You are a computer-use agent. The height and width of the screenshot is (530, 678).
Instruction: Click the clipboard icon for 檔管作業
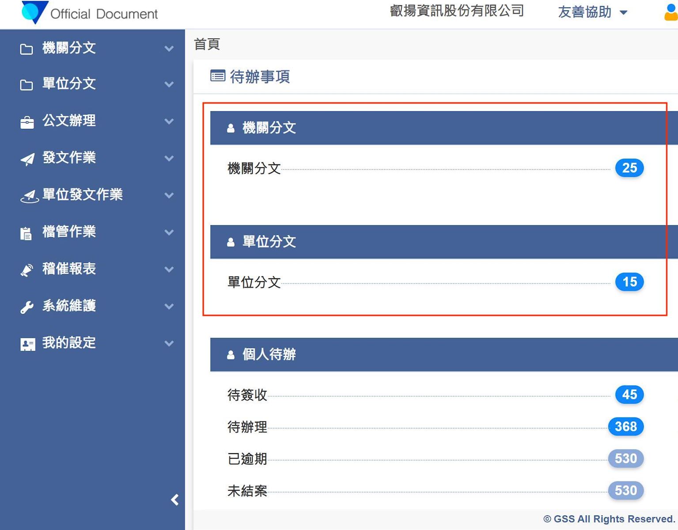coord(26,233)
